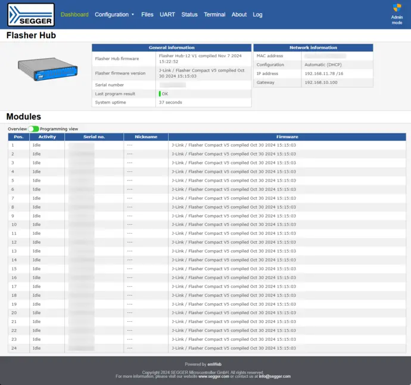Click the Admin mode shield icon
Viewport: 411px width, 385px height.
(397, 8)
